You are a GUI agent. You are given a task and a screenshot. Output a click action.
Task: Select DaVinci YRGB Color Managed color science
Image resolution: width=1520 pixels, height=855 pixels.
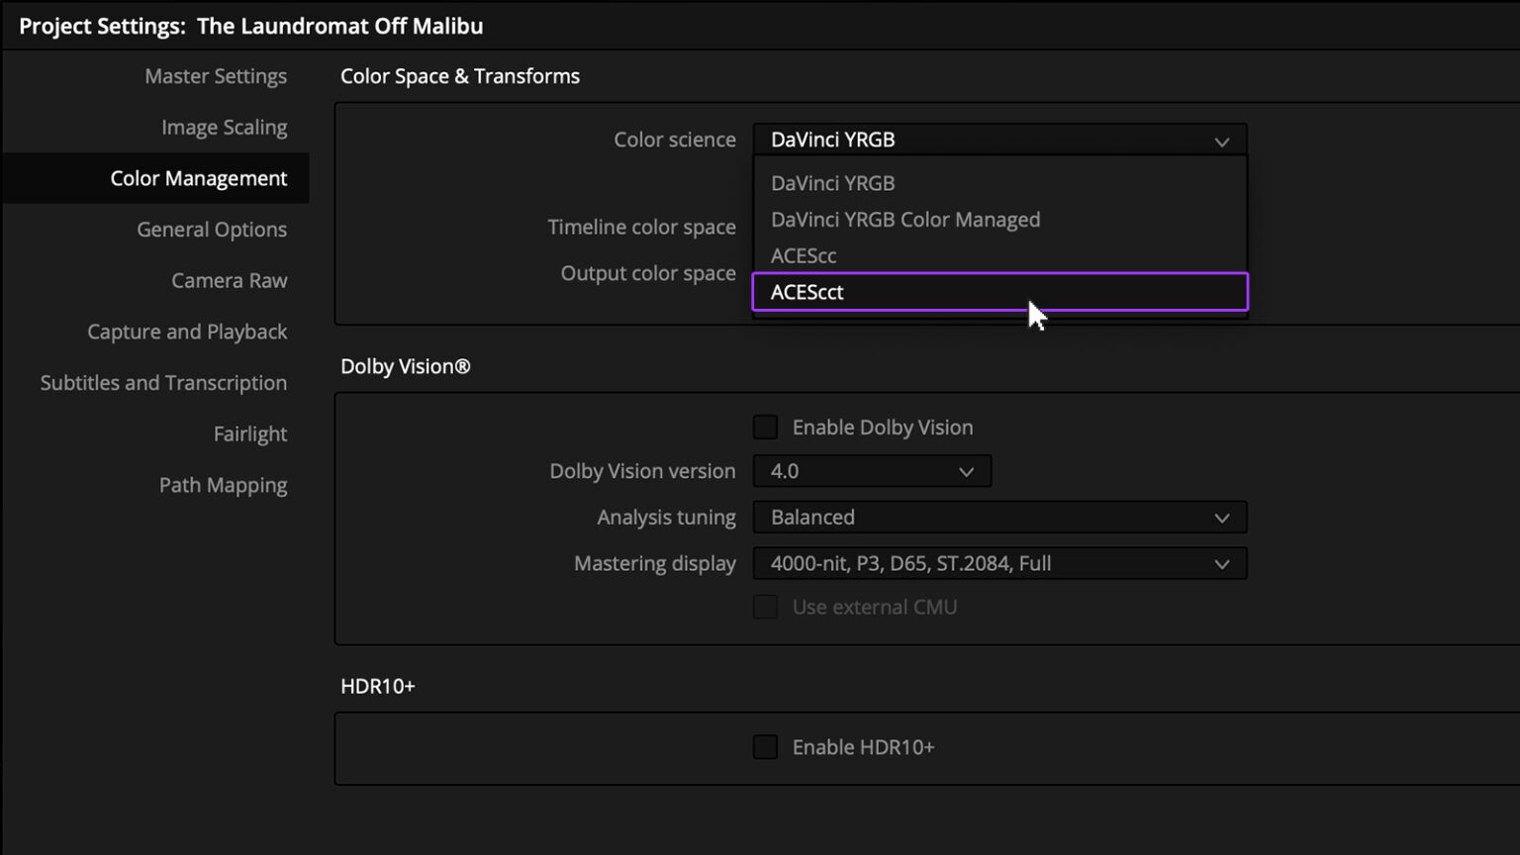905,219
